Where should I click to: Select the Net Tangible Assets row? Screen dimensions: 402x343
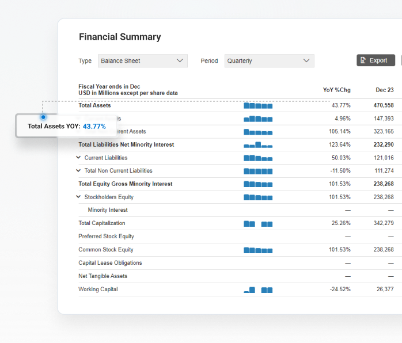tap(103, 276)
